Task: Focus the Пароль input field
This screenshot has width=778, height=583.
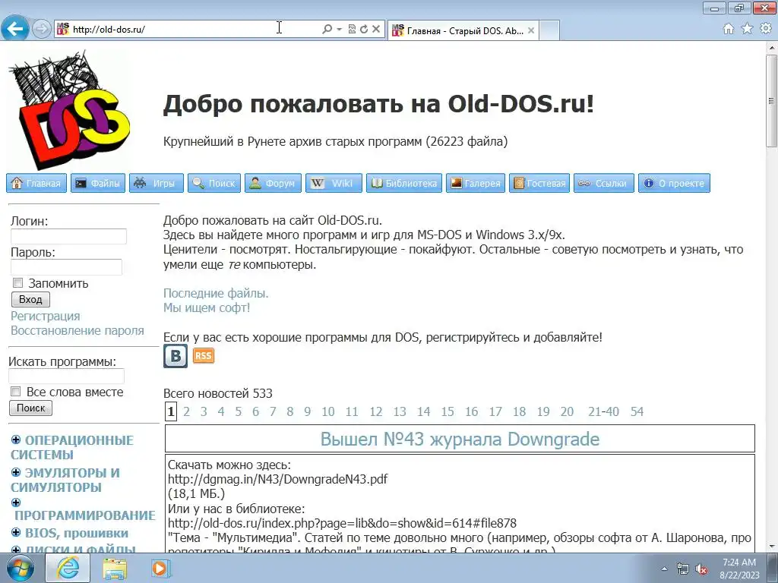Action: coord(67,267)
